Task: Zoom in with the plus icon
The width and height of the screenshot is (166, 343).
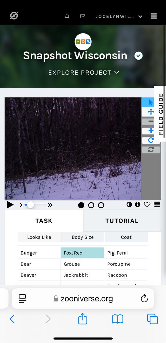Action: click(x=151, y=131)
